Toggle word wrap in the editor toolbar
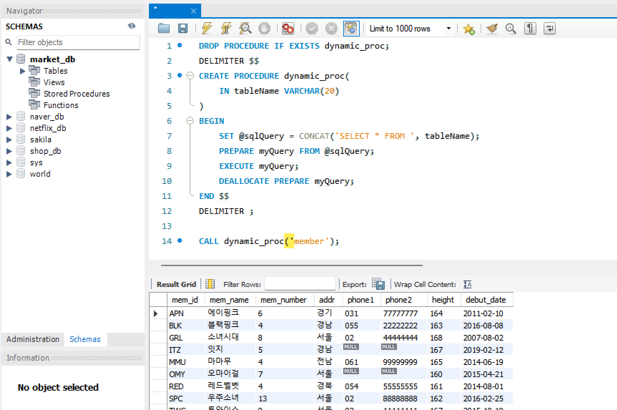617x410 pixels. pyautogui.click(x=549, y=28)
